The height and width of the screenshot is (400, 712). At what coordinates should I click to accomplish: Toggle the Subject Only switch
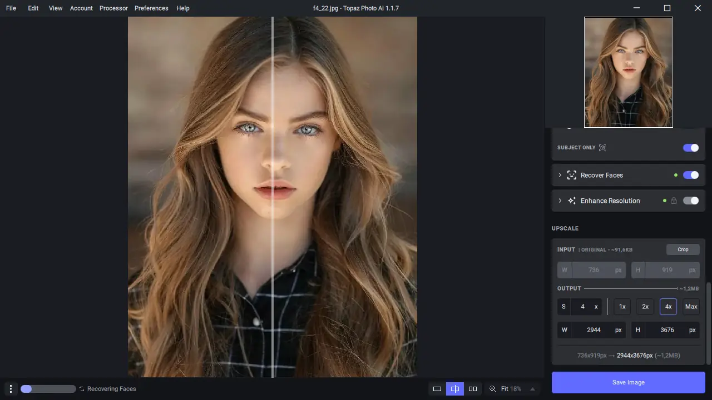point(691,148)
